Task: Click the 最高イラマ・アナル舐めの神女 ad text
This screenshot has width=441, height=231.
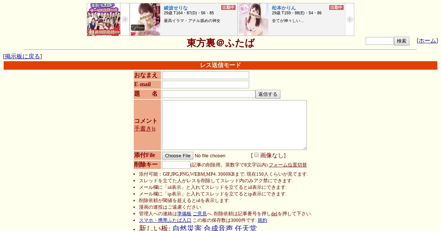Action: 192,21
